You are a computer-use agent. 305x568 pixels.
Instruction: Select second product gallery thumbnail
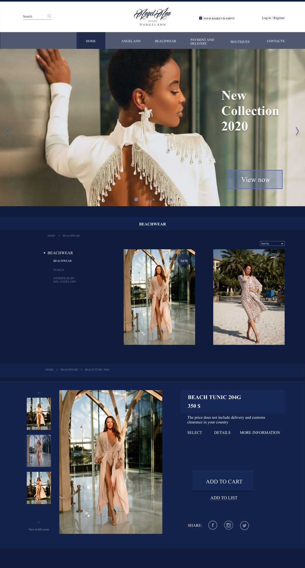(39, 451)
